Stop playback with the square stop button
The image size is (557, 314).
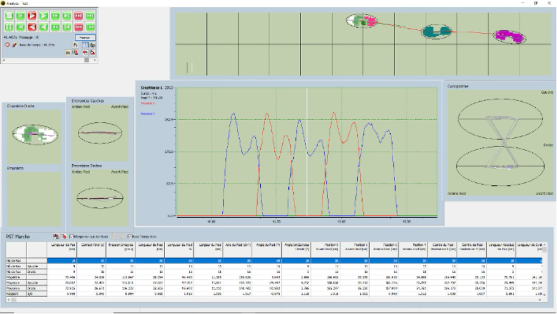click(x=9, y=15)
